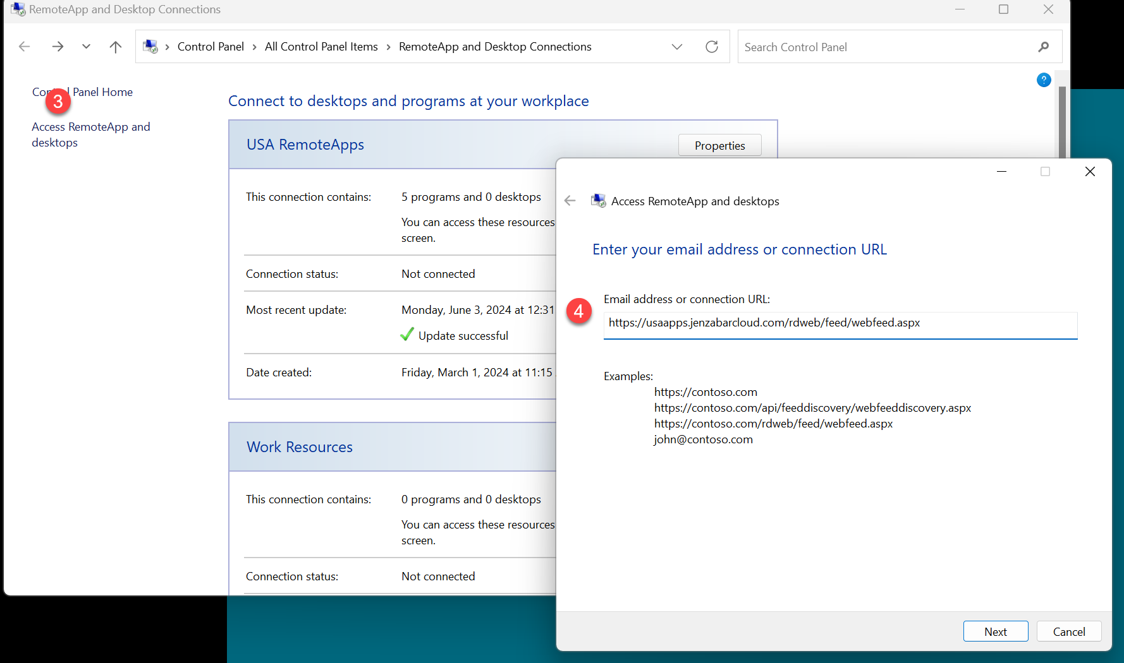Expand chevron after Control Panel breadcrumb
The height and width of the screenshot is (663, 1124).
[254, 47]
